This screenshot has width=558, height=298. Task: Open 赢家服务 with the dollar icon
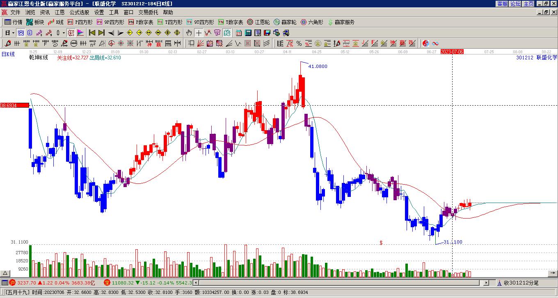click(x=341, y=22)
